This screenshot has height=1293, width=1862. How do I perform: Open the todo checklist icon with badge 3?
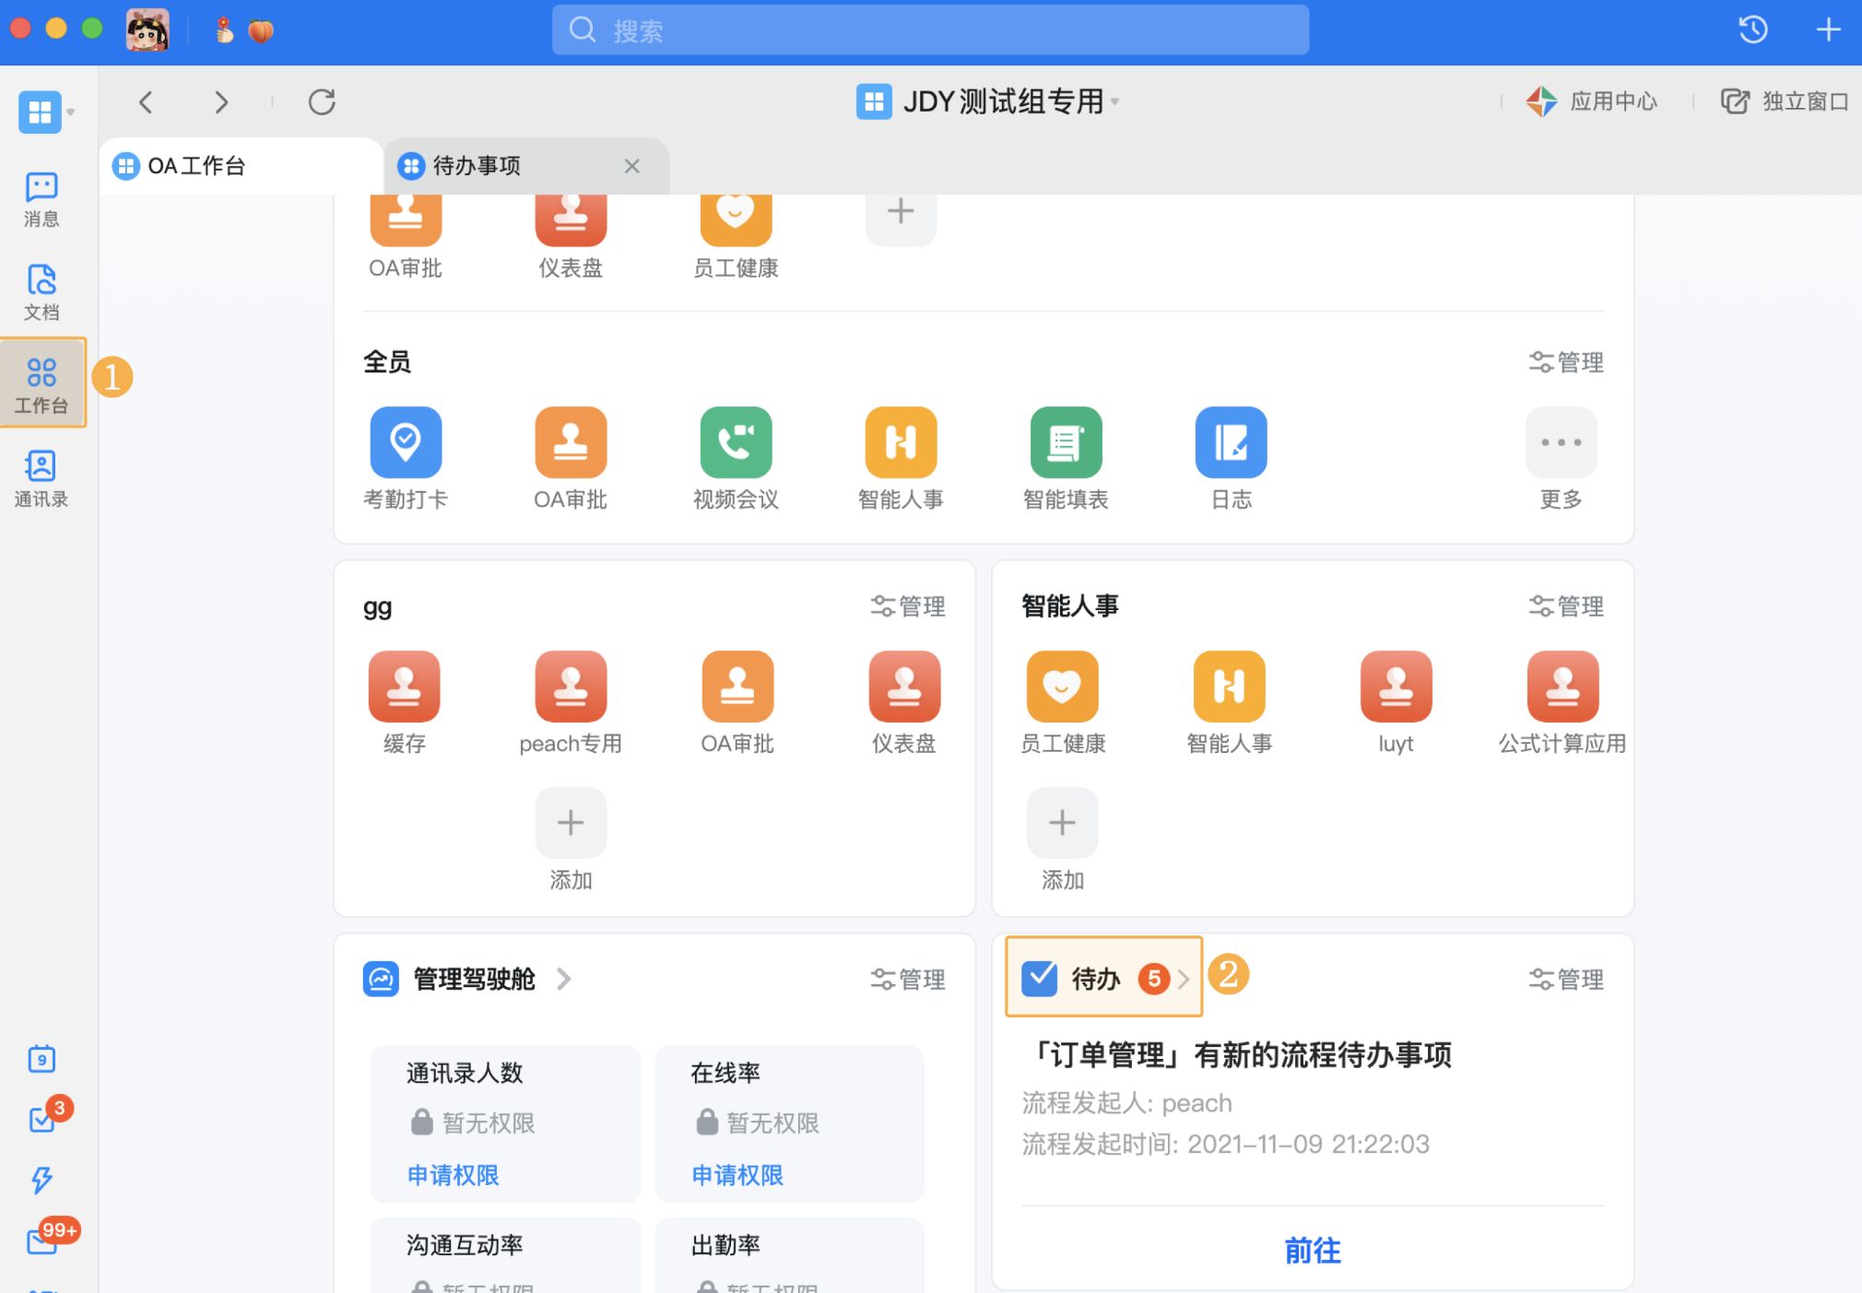[x=41, y=1120]
